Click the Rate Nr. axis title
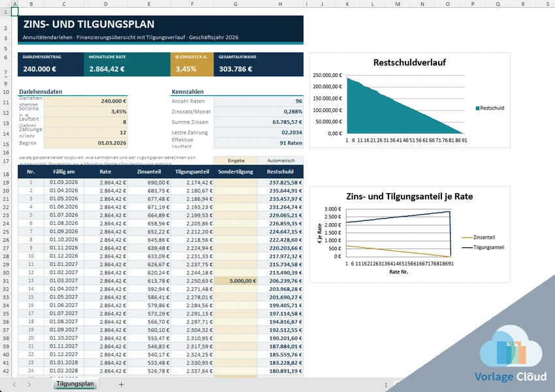 coord(398,272)
